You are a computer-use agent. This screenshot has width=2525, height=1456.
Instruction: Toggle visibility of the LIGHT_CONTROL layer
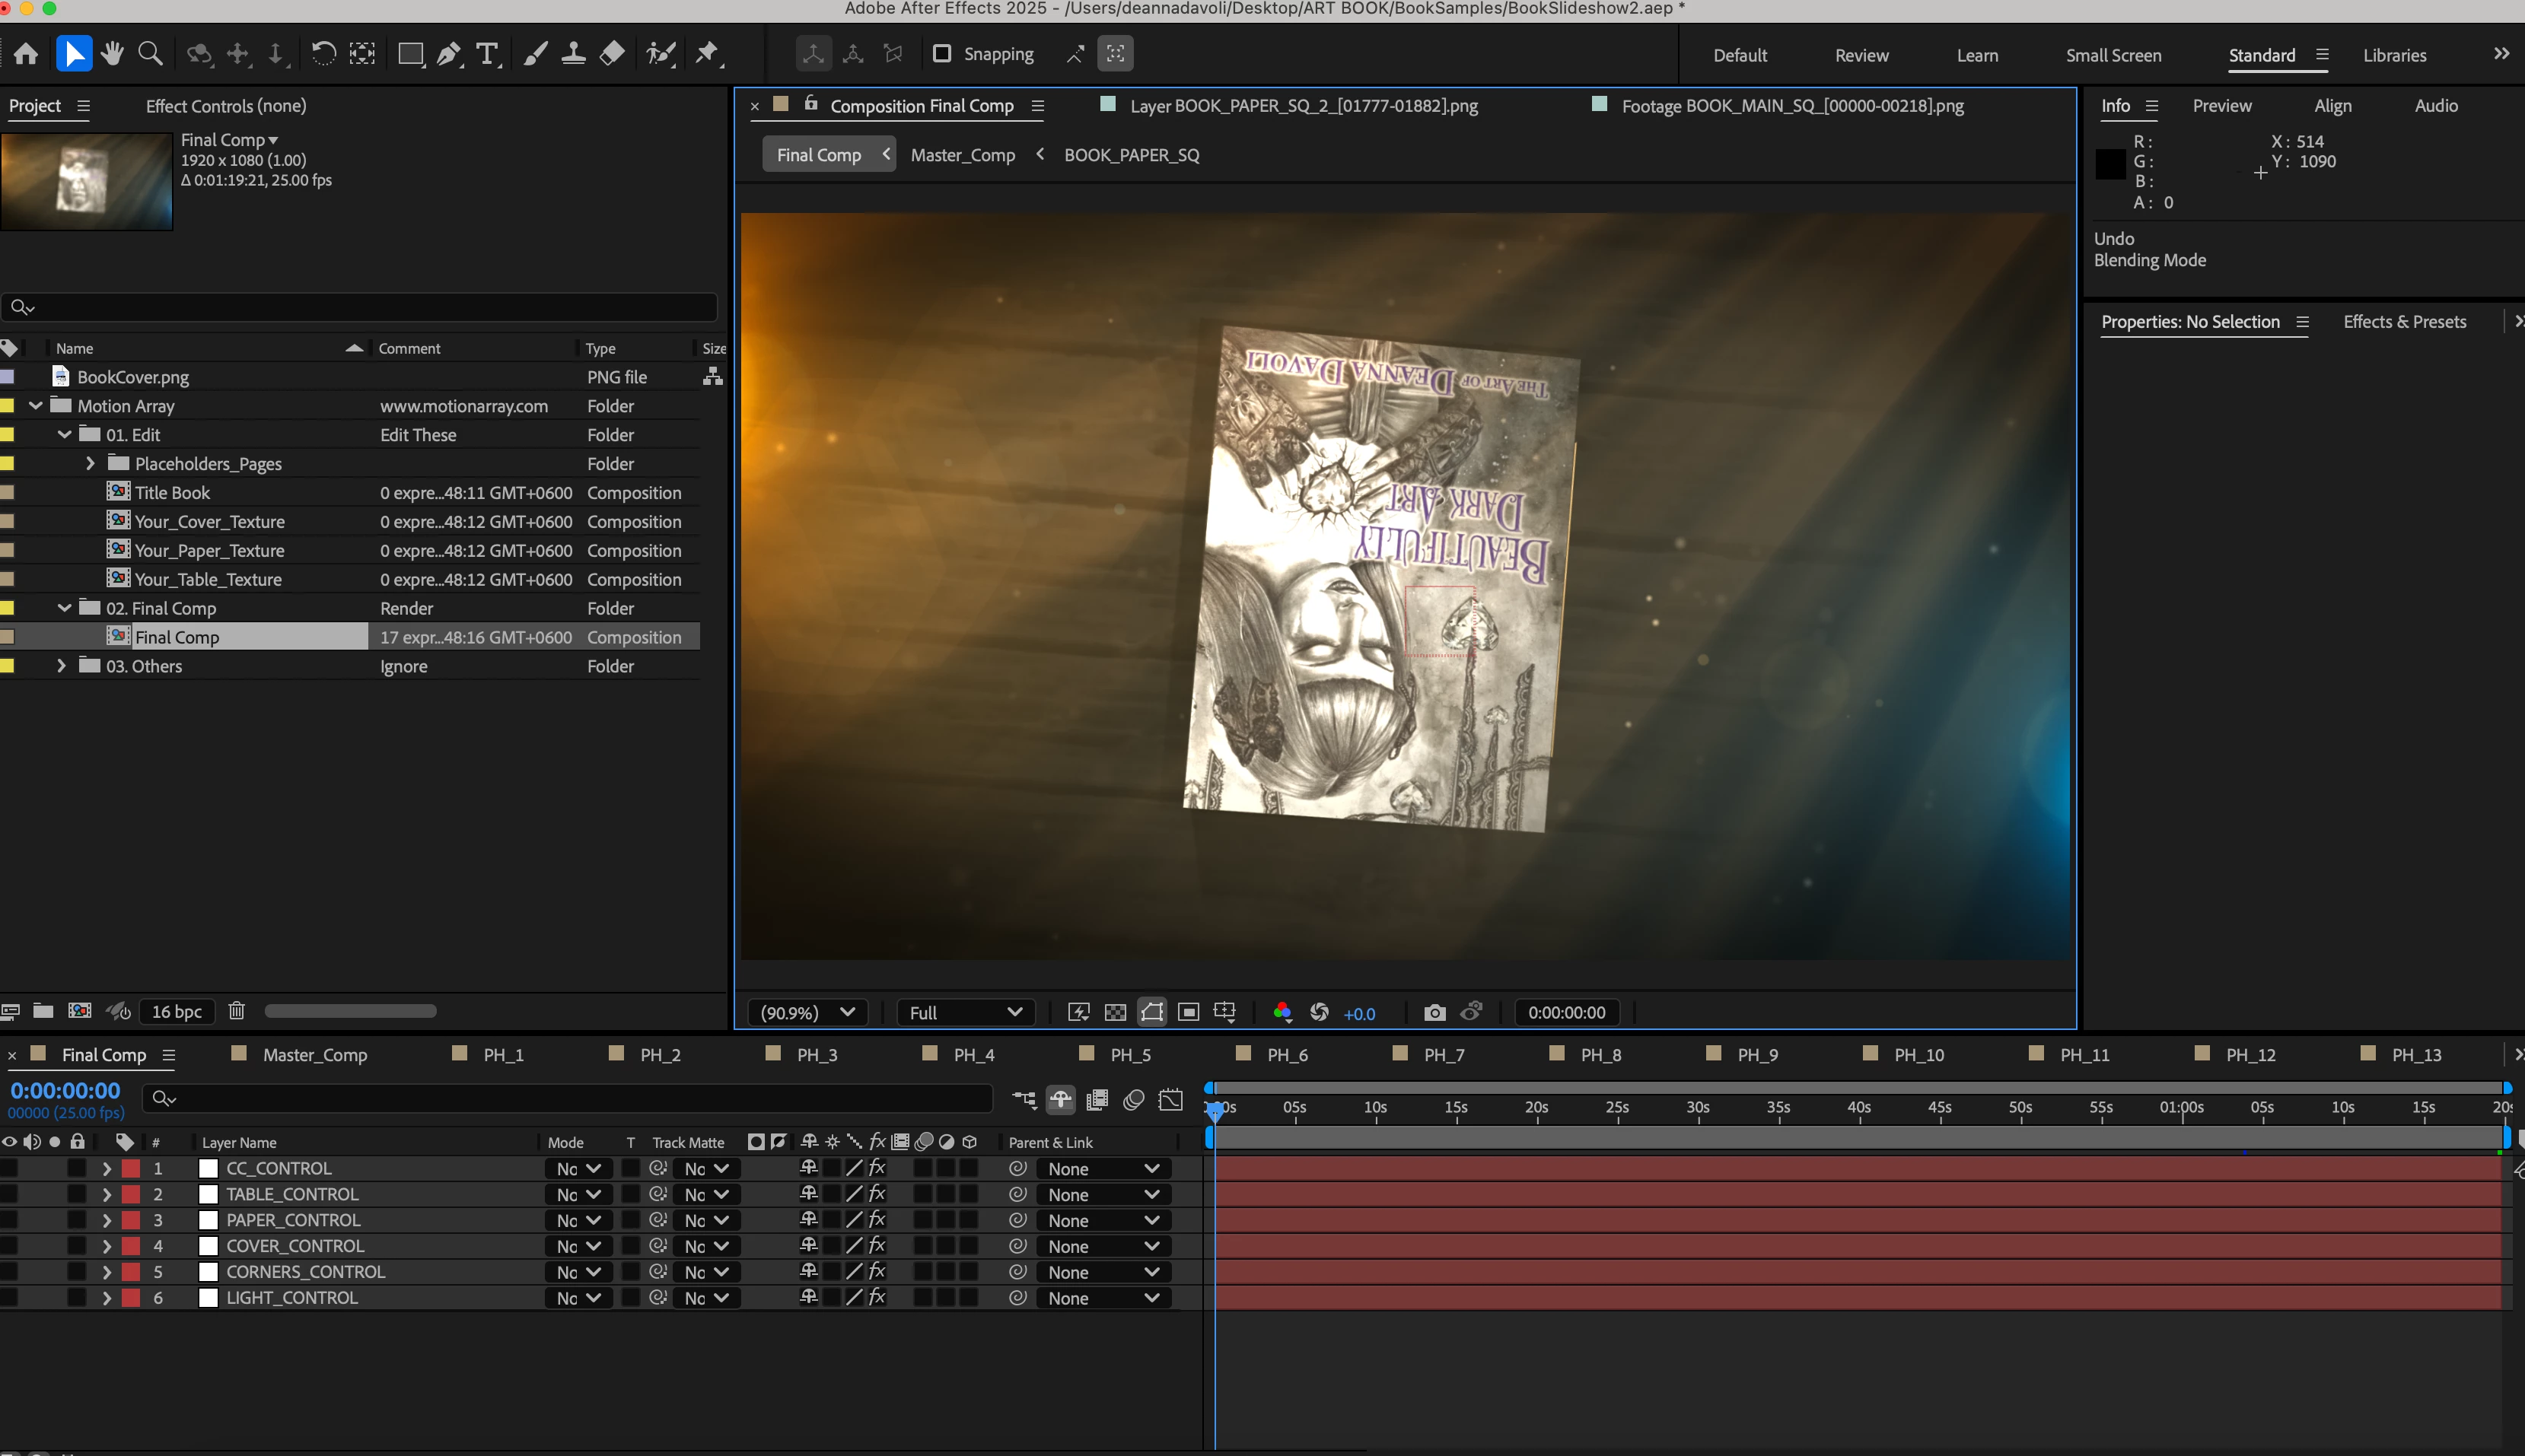click(10, 1297)
